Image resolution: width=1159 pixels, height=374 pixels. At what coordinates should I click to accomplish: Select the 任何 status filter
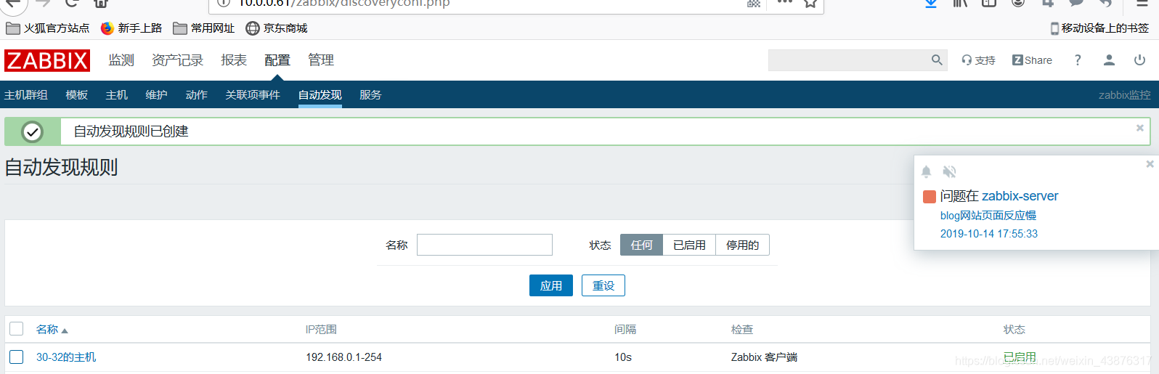[x=641, y=245]
